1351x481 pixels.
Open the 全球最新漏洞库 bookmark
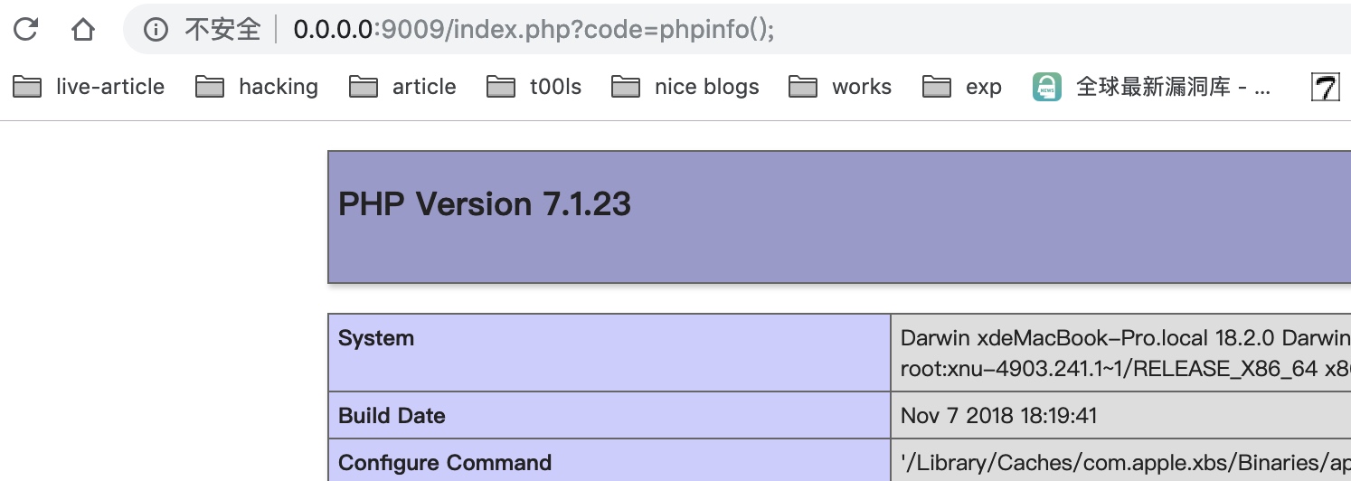[1152, 87]
